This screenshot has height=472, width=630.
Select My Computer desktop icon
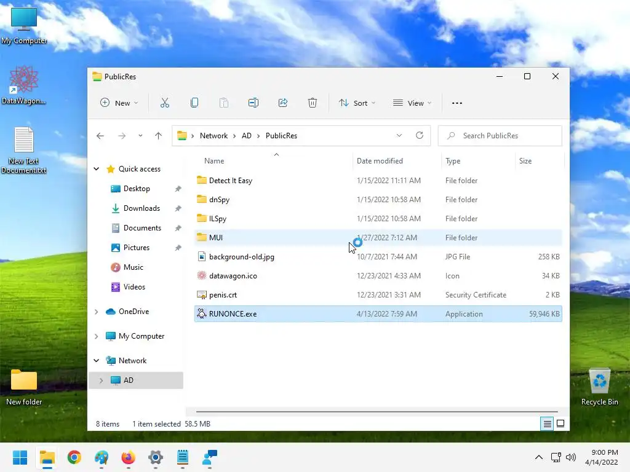coord(24,25)
